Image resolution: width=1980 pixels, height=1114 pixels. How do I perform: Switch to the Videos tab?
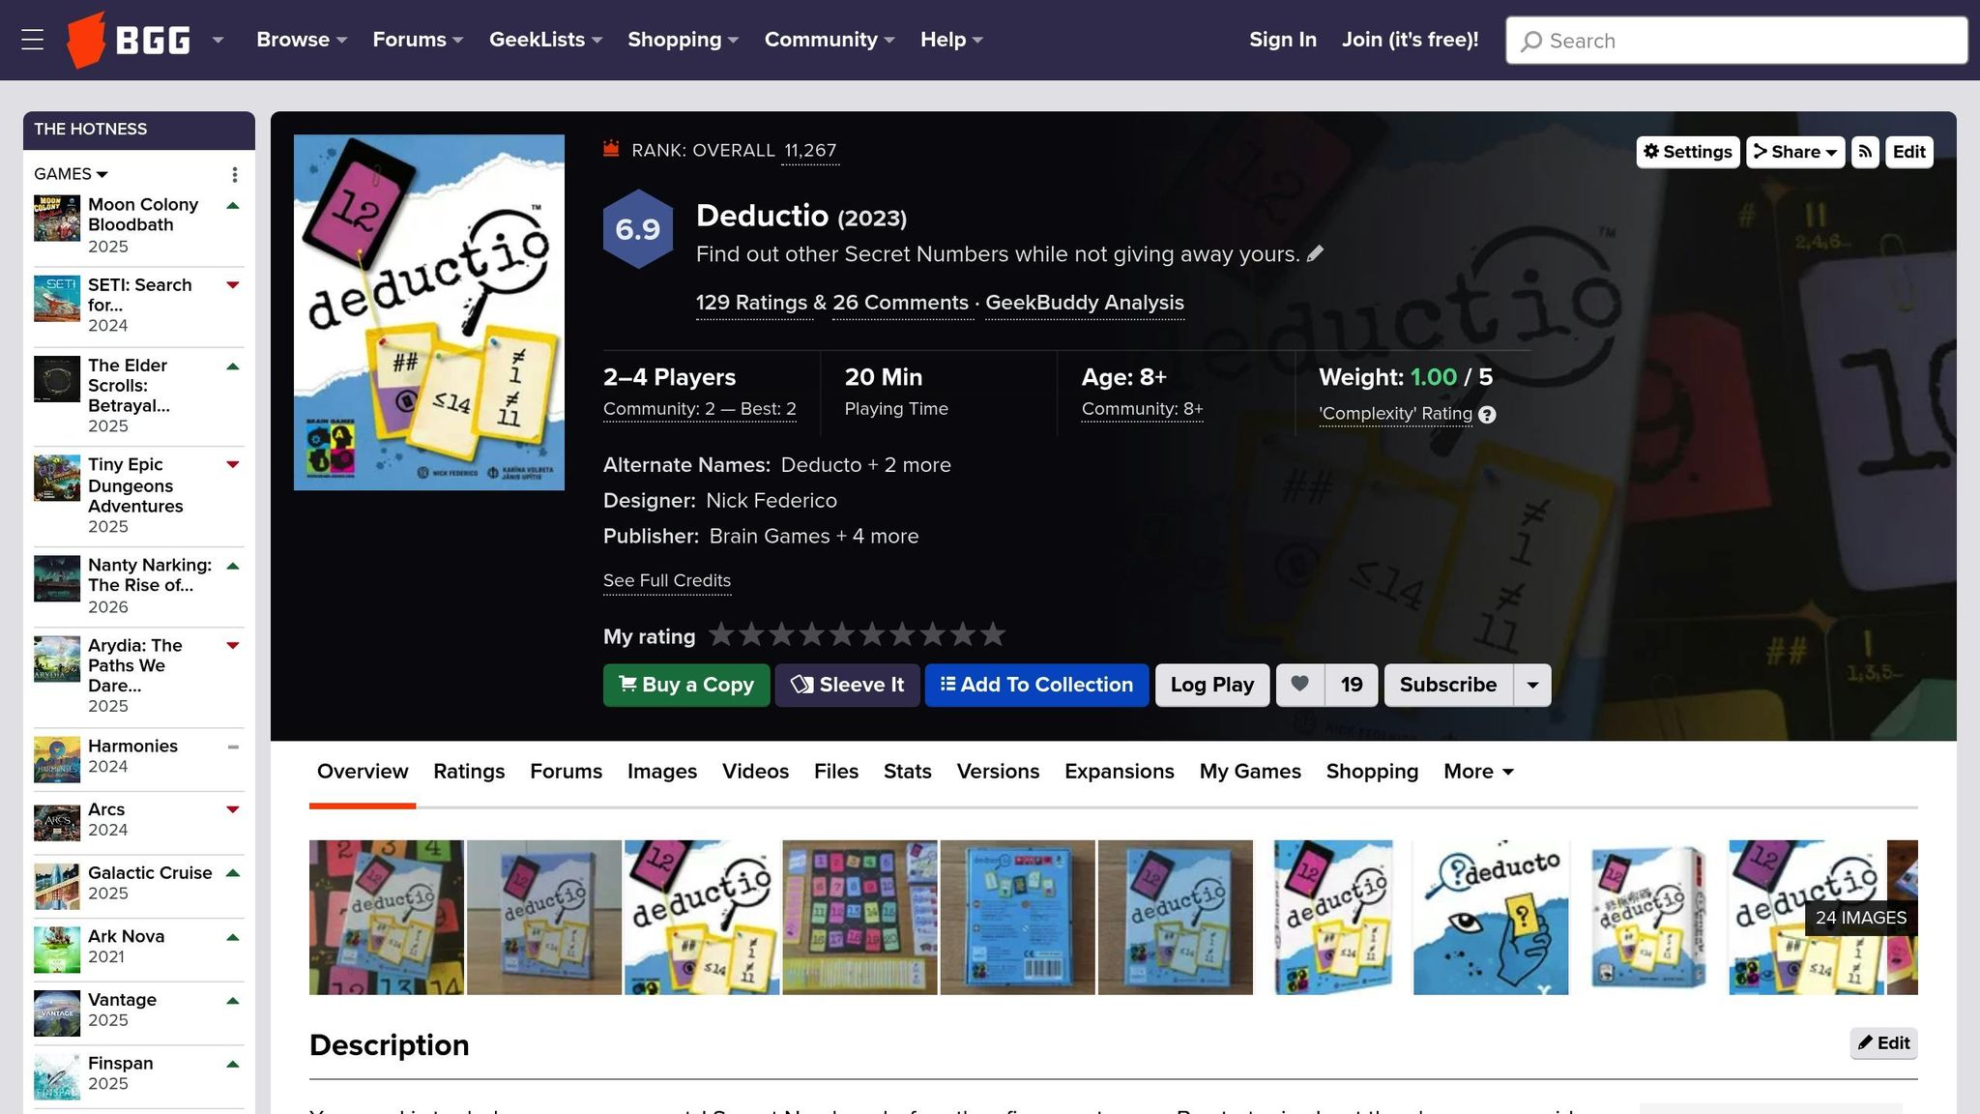(x=755, y=772)
